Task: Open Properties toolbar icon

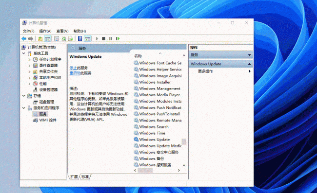Action: (x=57, y=38)
